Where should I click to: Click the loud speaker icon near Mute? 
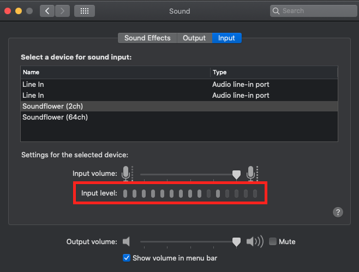click(255, 241)
